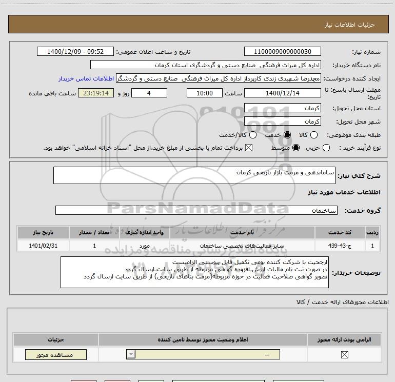
Task: Click the سایر فعالیت‌های تخصصی ساختمان cell
Action: (242, 246)
